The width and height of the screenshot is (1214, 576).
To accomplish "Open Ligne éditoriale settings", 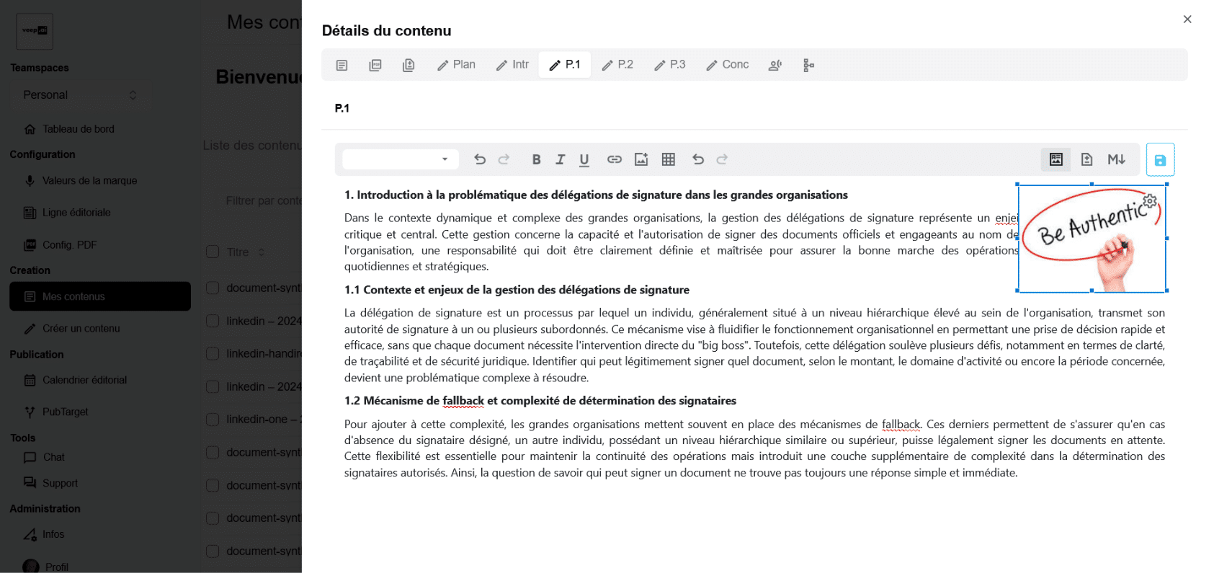I will pos(68,213).
